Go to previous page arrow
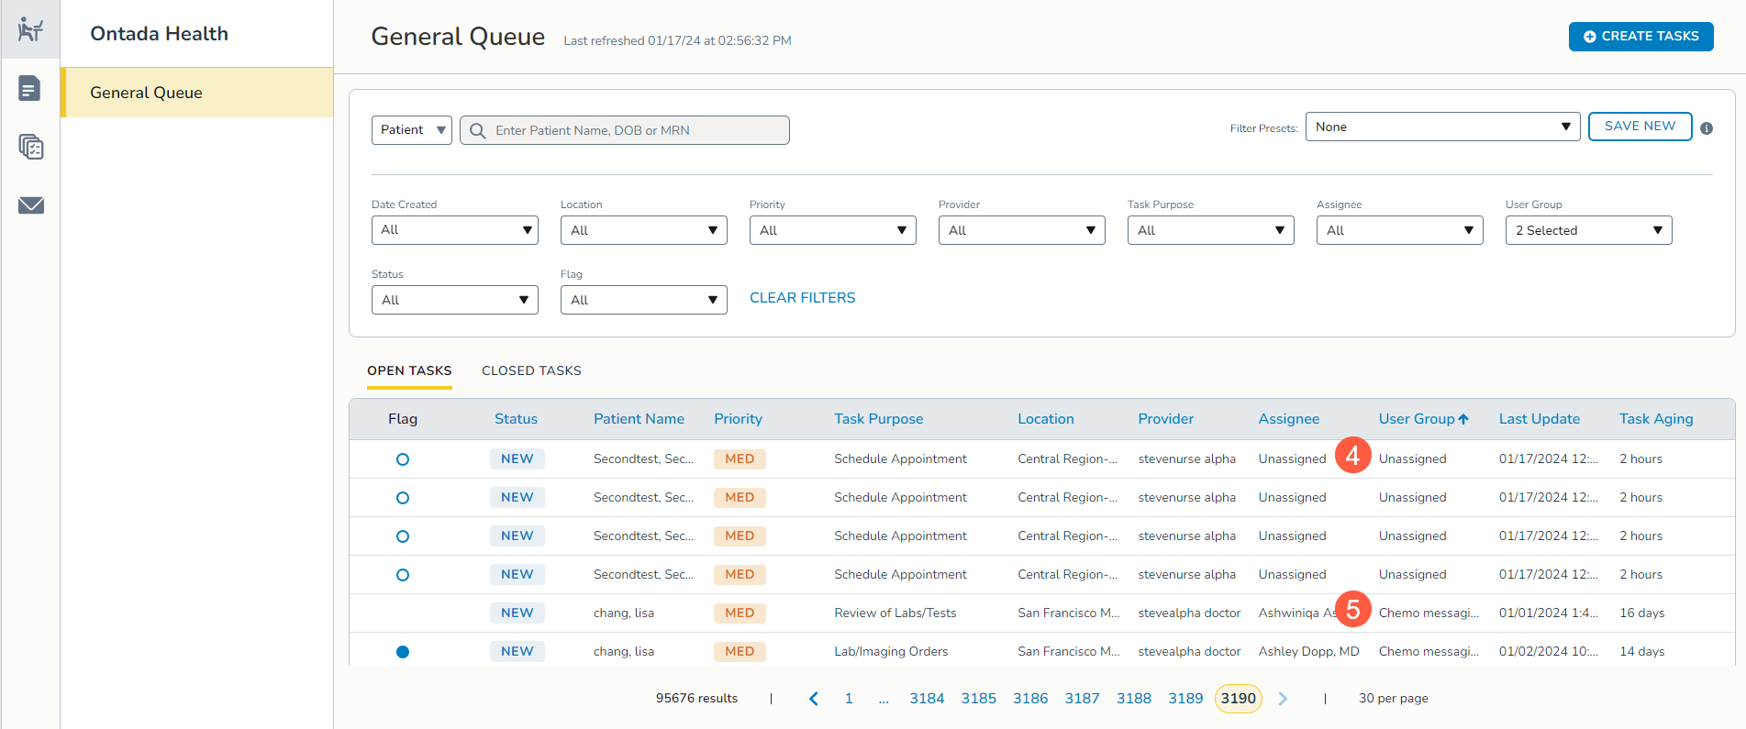The height and width of the screenshot is (729, 1746). coord(813,699)
